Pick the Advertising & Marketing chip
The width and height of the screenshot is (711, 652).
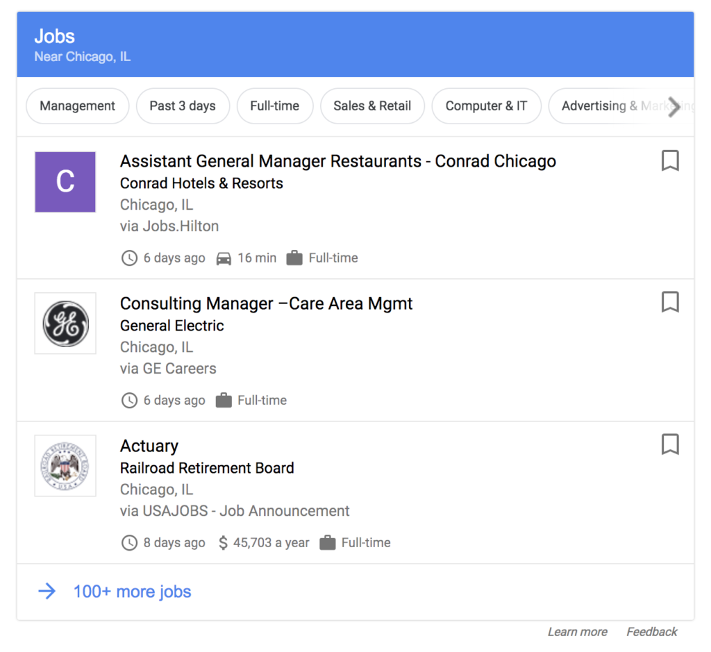click(604, 106)
